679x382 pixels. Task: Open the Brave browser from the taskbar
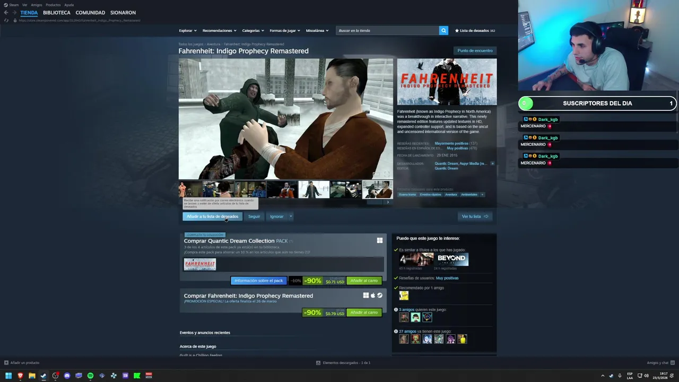coord(20,376)
